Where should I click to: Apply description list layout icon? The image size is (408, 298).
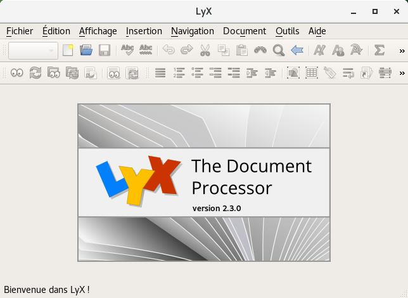pyautogui.click(x=234, y=73)
